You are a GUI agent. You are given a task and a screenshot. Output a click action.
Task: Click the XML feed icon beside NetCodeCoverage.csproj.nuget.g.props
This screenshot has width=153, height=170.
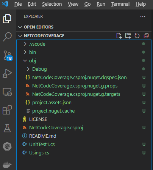click(x=28, y=86)
